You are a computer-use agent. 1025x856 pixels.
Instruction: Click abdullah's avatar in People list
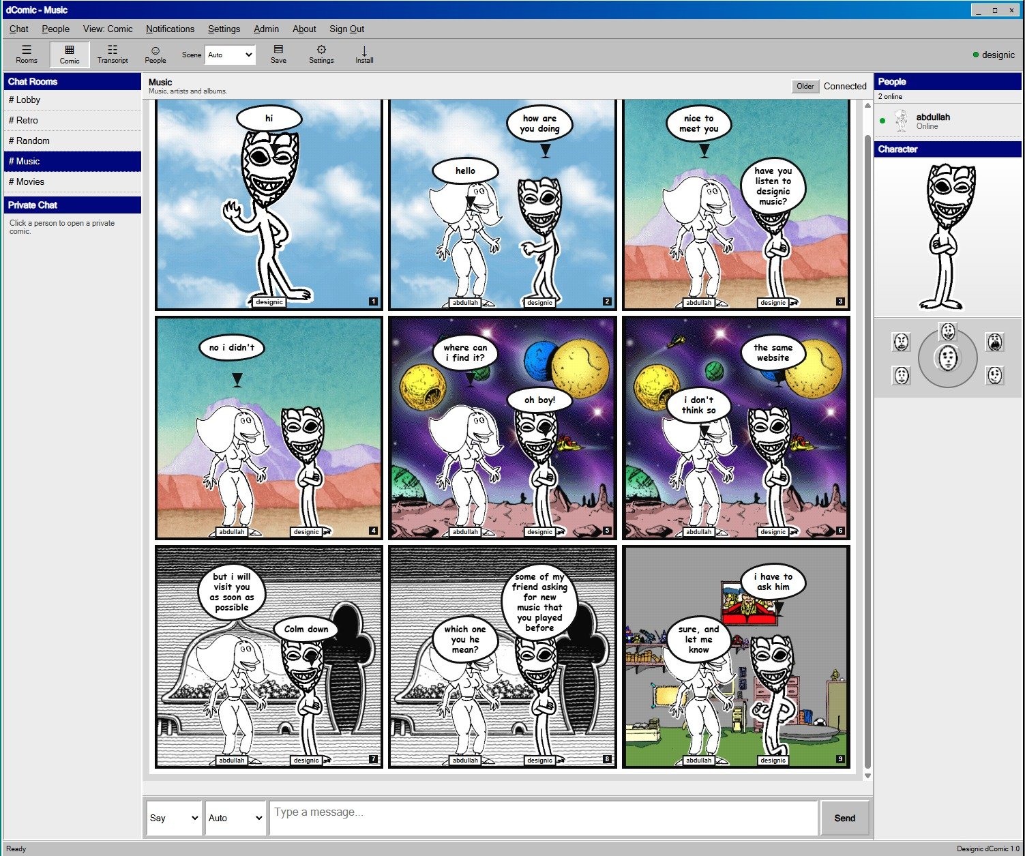click(902, 121)
